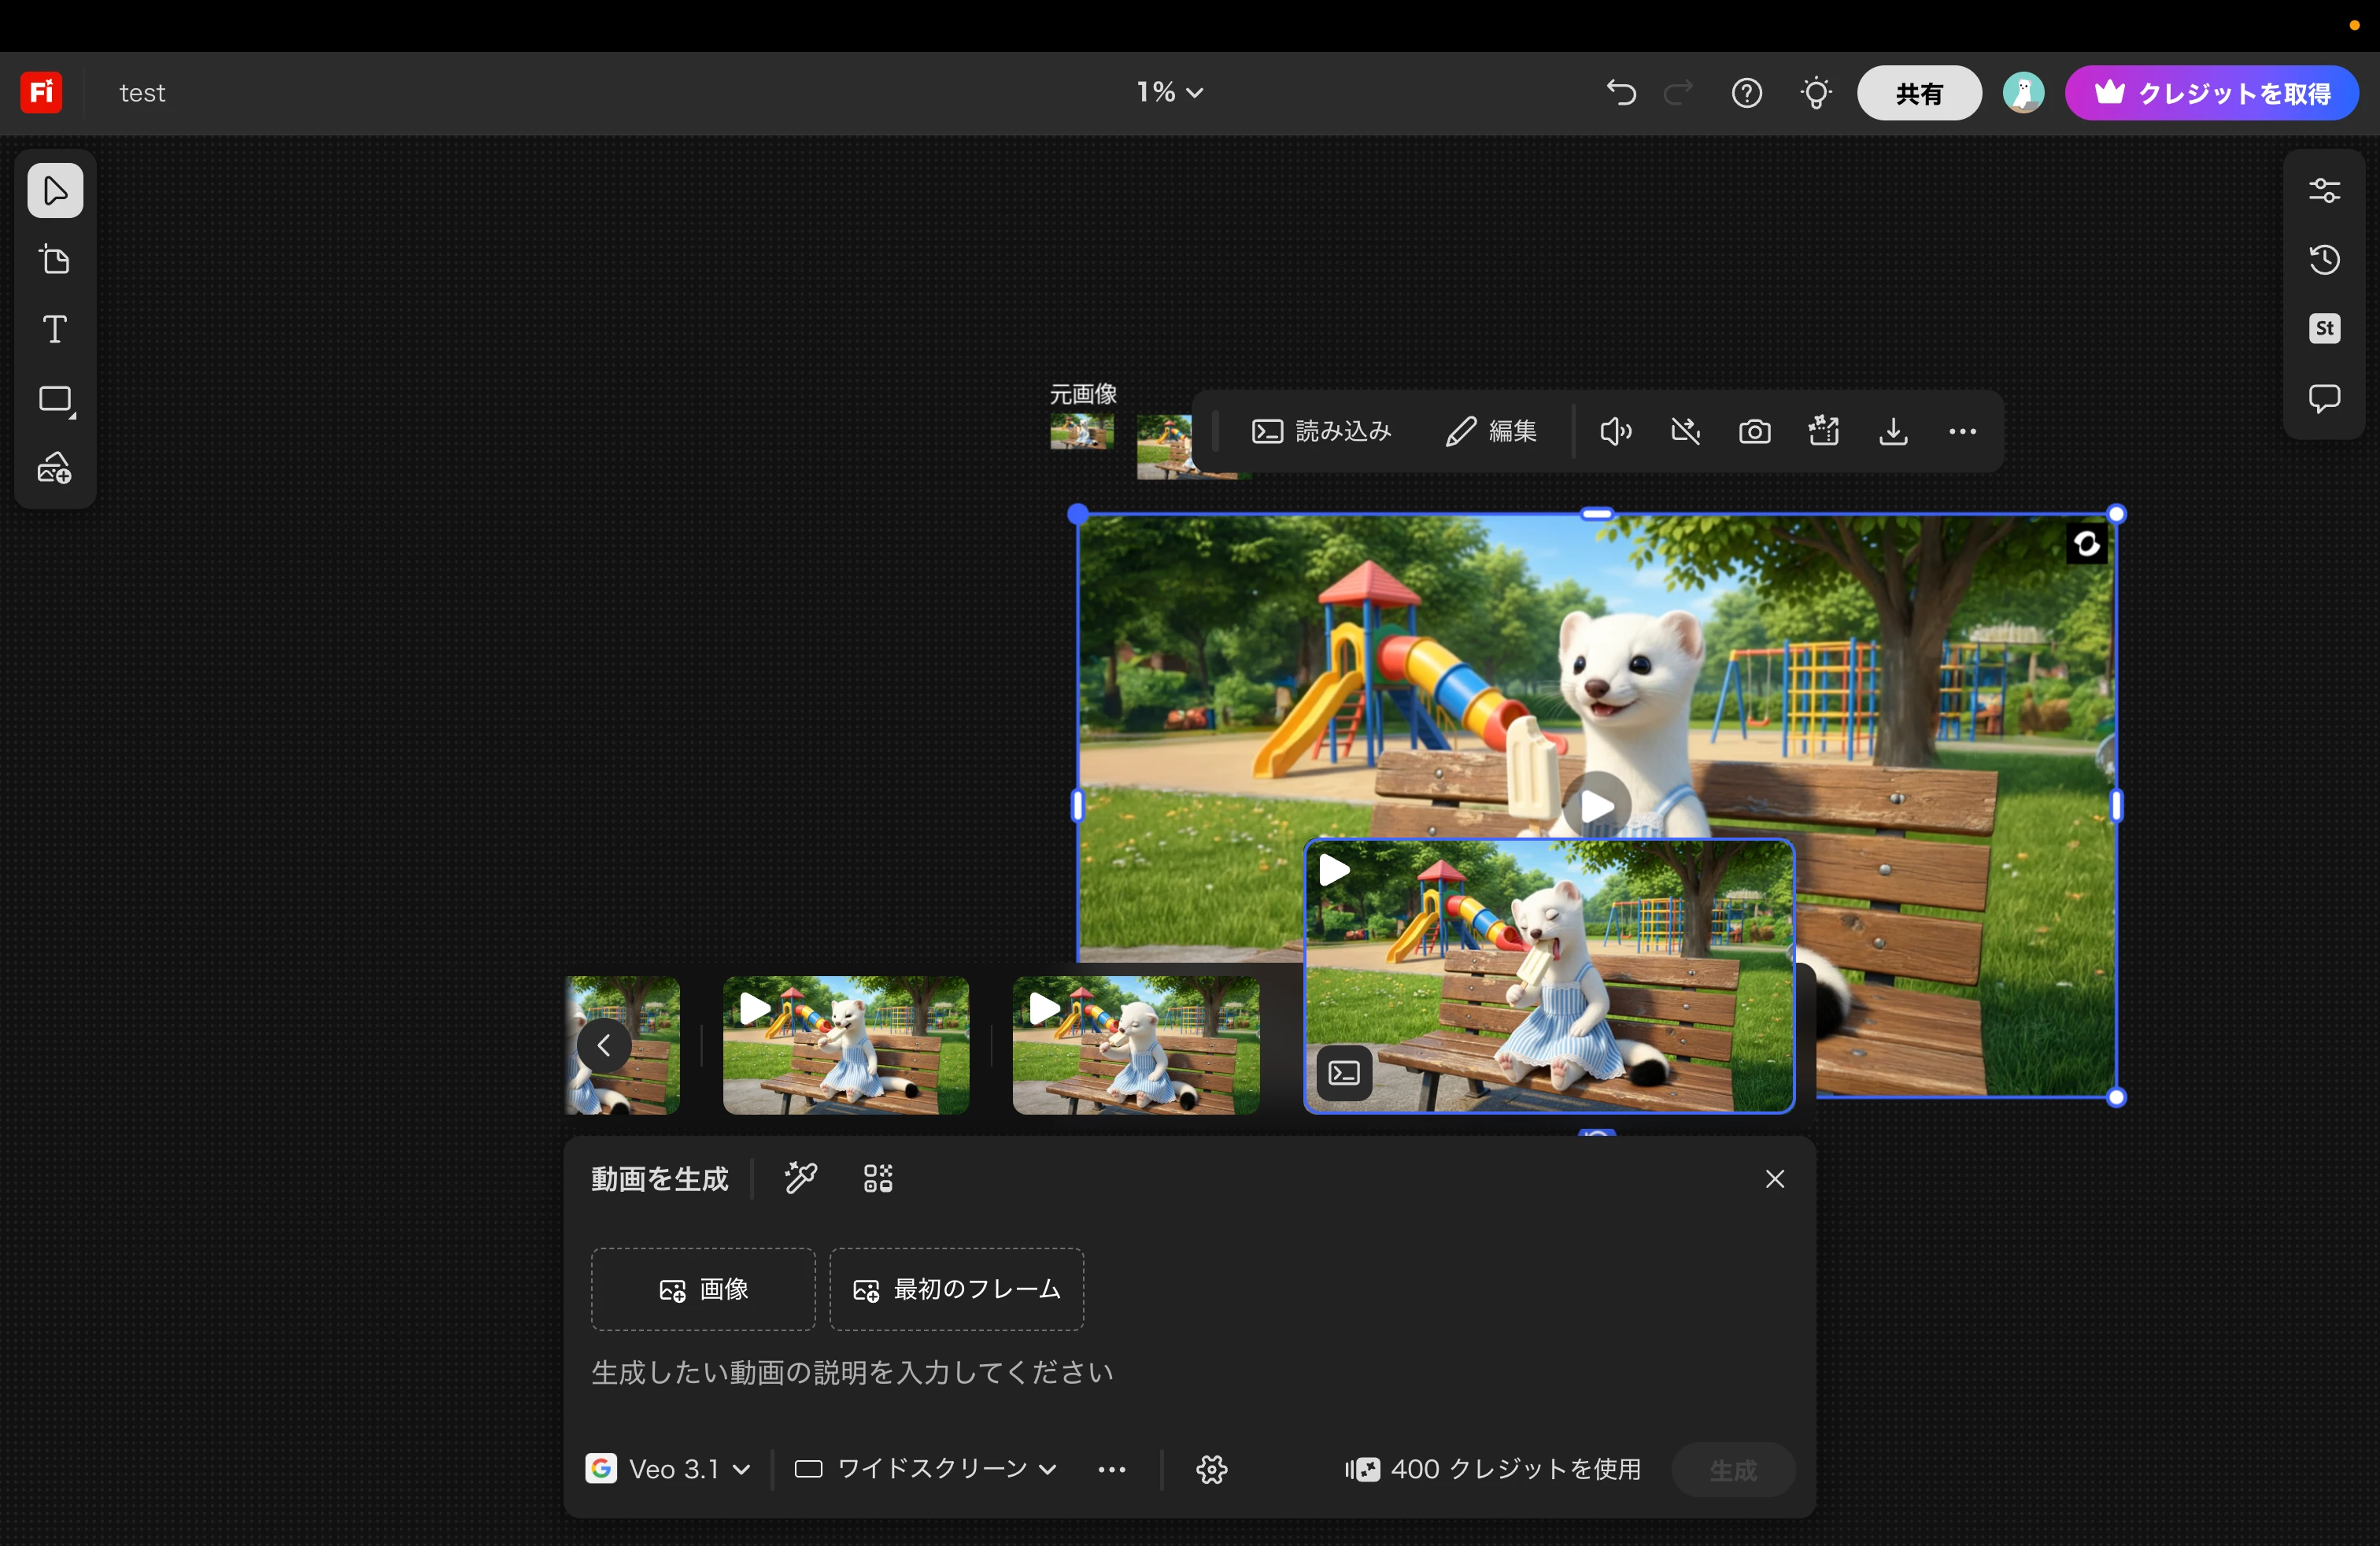Open the Veo 3.1 model dropdown

tap(668, 1468)
